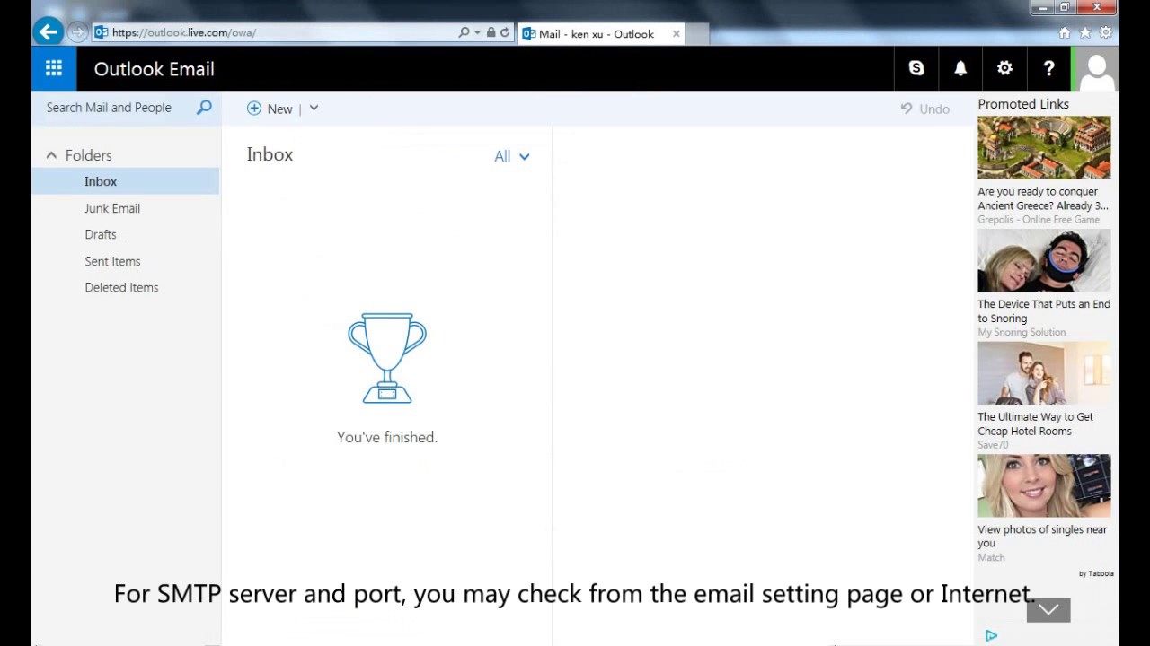Image resolution: width=1150 pixels, height=646 pixels.
Task: Open singles near you ad link
Action: [1042, 536]
